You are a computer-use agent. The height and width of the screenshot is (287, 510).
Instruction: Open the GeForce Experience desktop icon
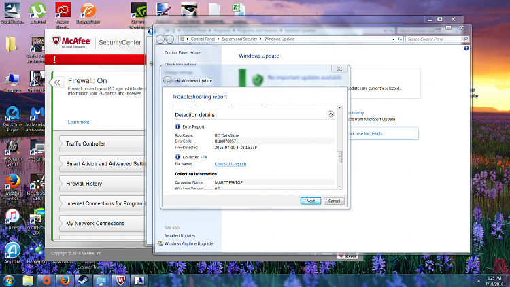pos(138,15)
